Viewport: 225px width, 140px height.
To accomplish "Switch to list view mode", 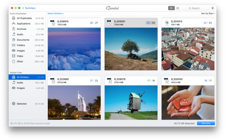I will [178, 8].
